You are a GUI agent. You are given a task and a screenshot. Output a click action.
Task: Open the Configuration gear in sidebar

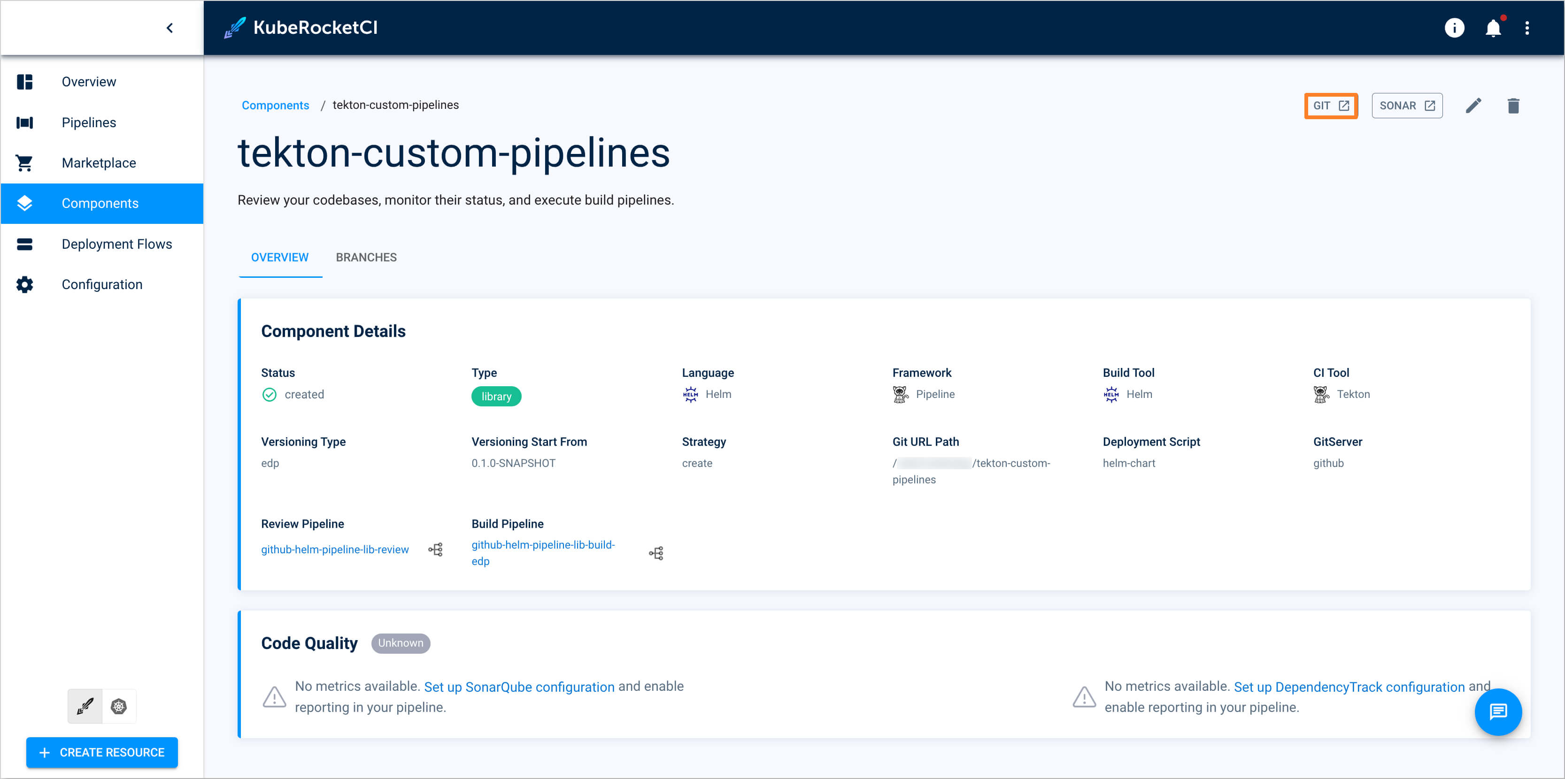click(24, 283)
